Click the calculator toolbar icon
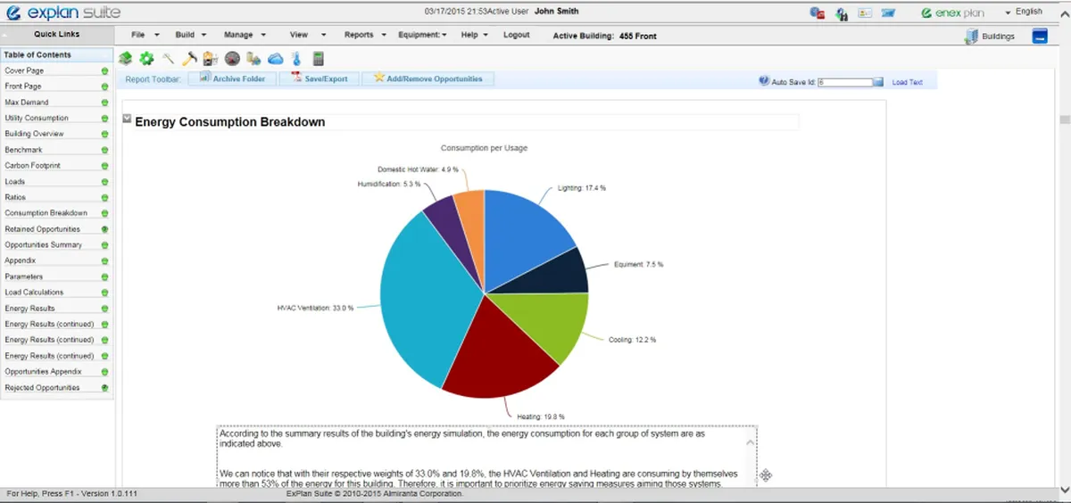1071x503 pixels. click(x=318, y=59)
